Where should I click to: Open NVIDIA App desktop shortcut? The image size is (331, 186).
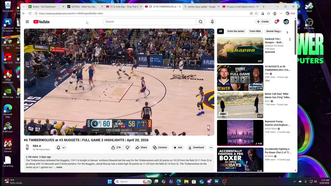(x=8, y=94)
